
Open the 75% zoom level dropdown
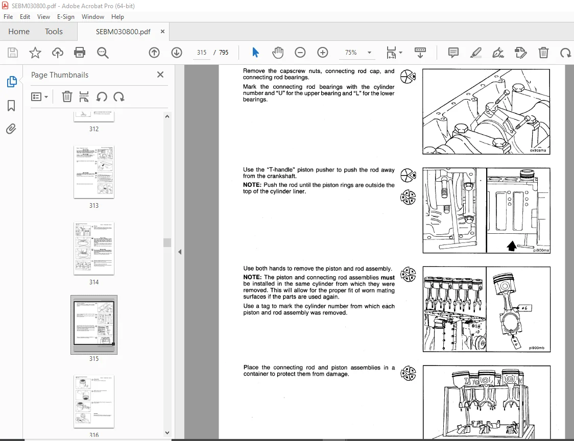(x=369, y=53)
